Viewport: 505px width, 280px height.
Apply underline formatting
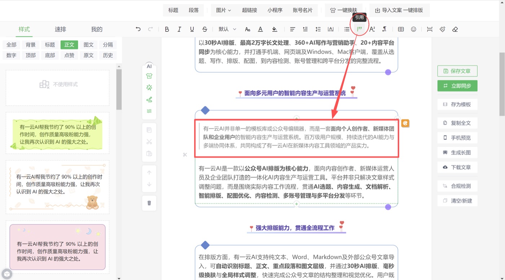tap(192, 29)
